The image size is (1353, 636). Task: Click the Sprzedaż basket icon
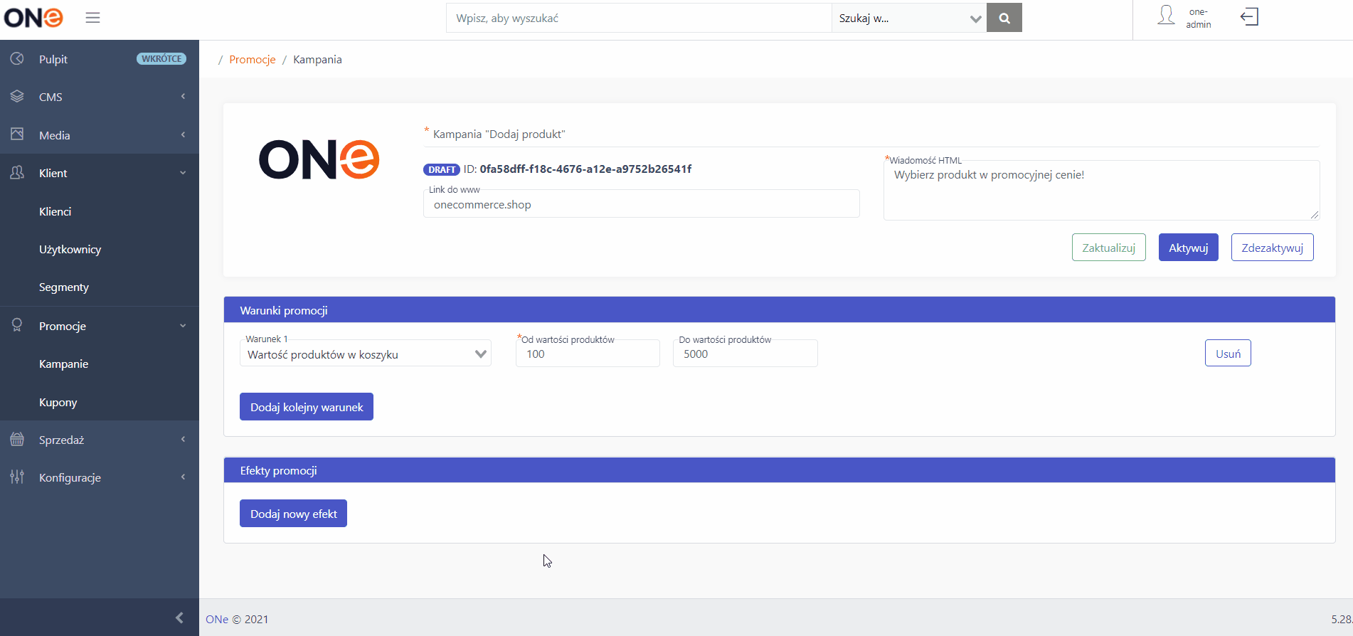17,440
